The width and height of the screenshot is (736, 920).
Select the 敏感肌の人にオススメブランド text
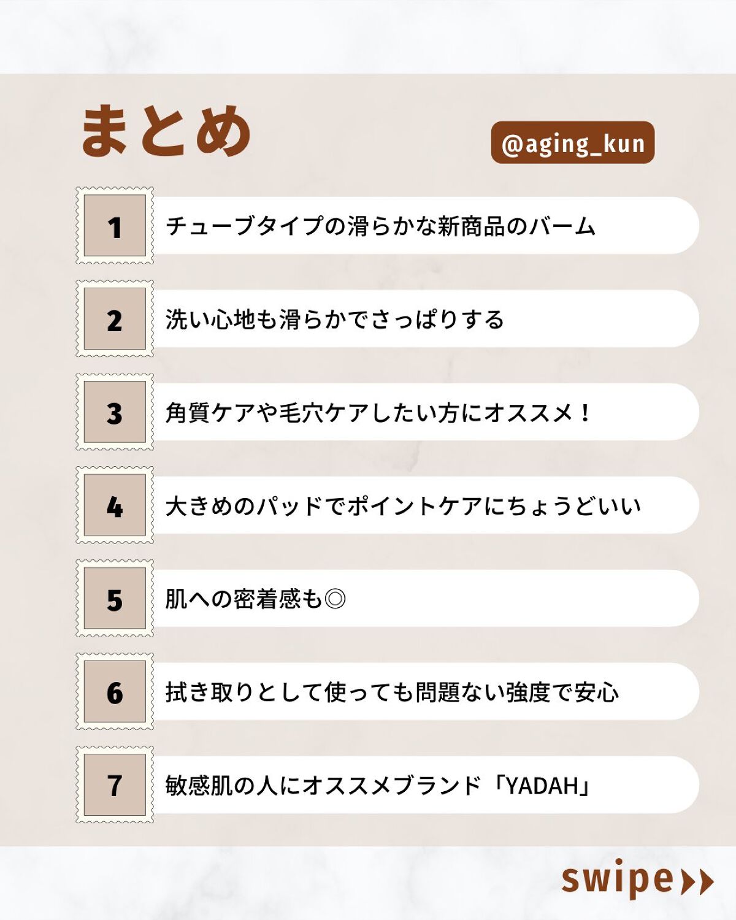click(x=323, y=786)
